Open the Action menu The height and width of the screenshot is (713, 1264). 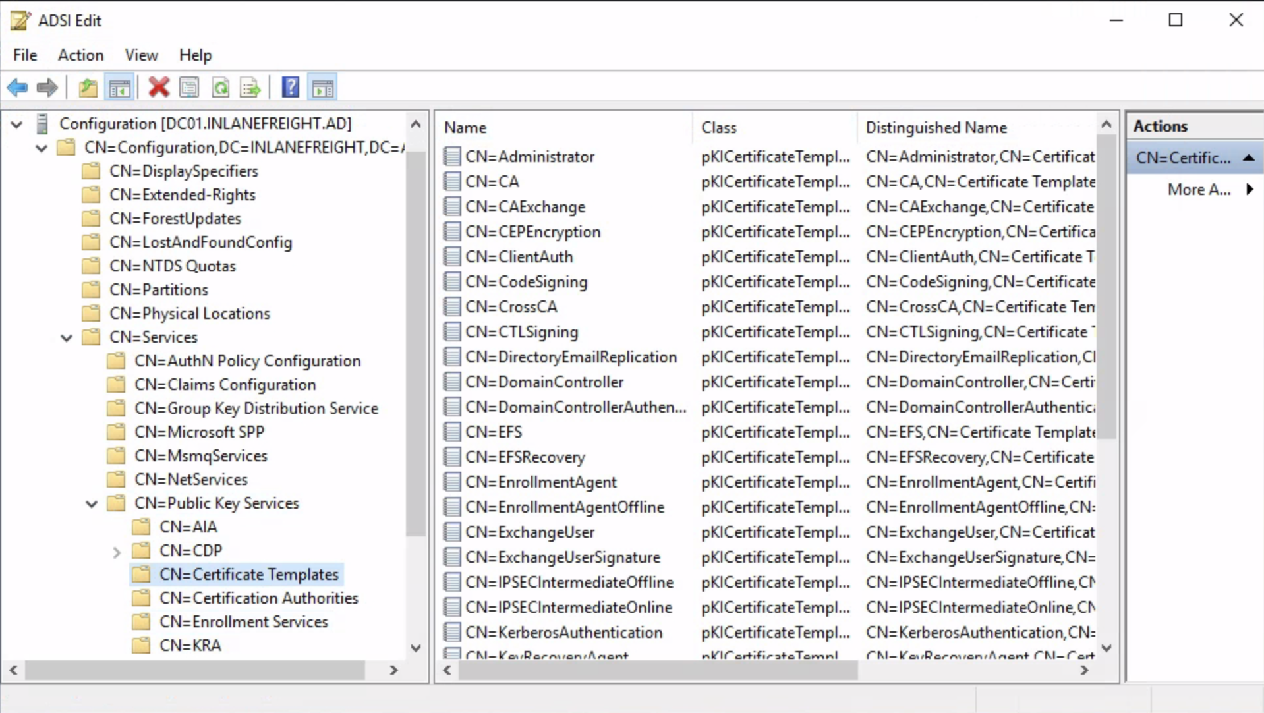click(80, 55)
